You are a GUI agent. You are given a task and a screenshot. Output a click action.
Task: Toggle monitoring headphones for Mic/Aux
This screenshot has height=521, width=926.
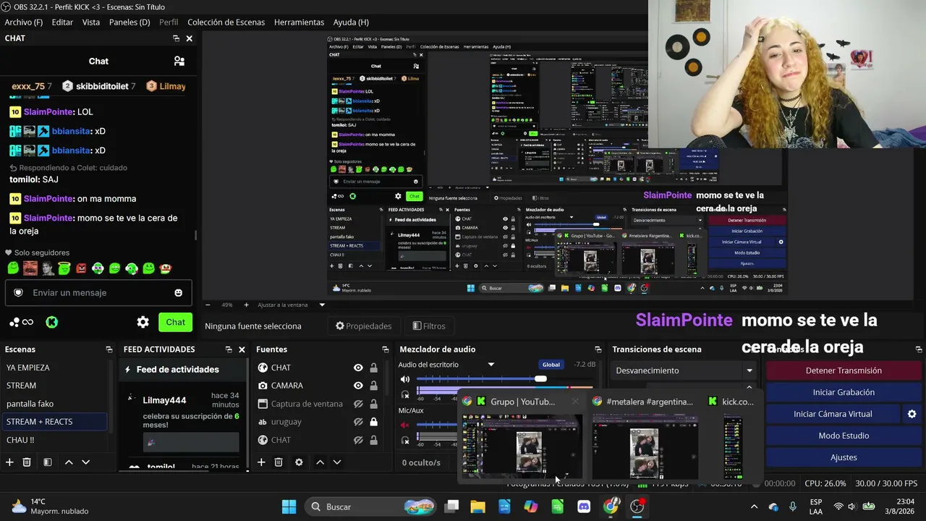pyautogui.click(x=405, y=439)
